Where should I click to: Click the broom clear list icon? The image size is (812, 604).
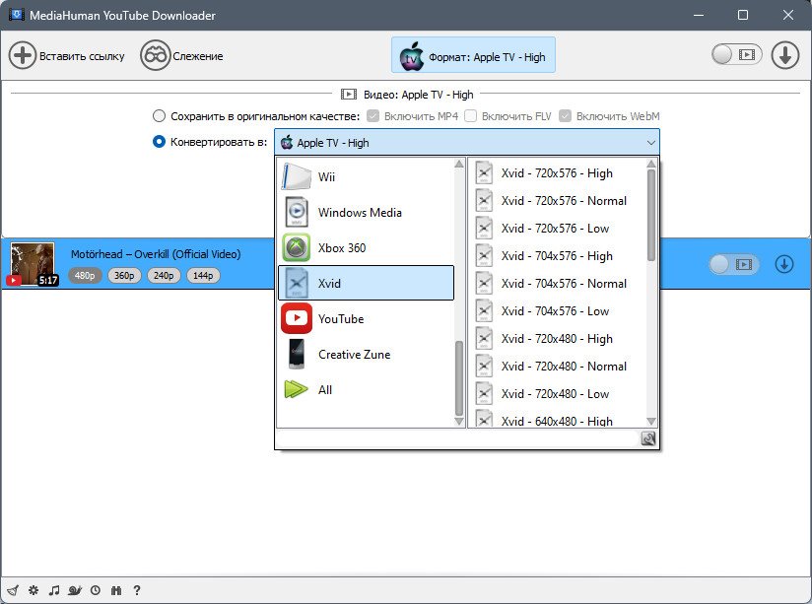[x=13, y=590]
